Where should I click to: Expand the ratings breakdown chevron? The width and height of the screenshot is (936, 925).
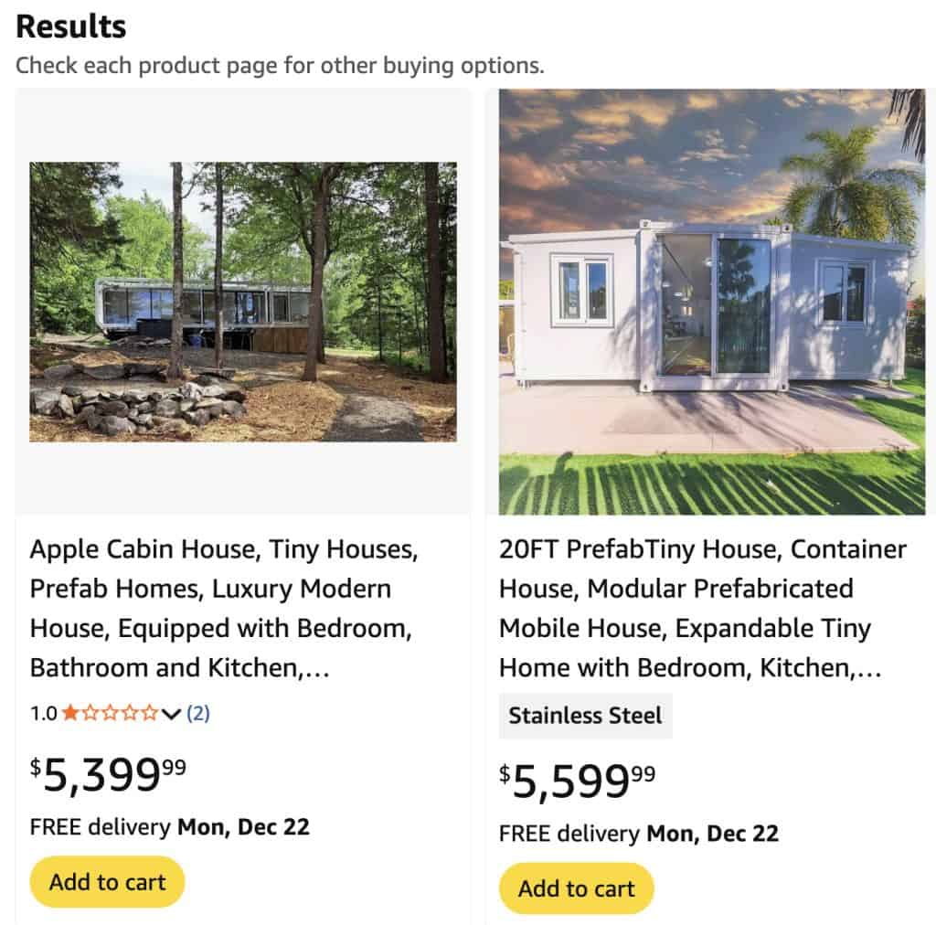tap(170, 713)
